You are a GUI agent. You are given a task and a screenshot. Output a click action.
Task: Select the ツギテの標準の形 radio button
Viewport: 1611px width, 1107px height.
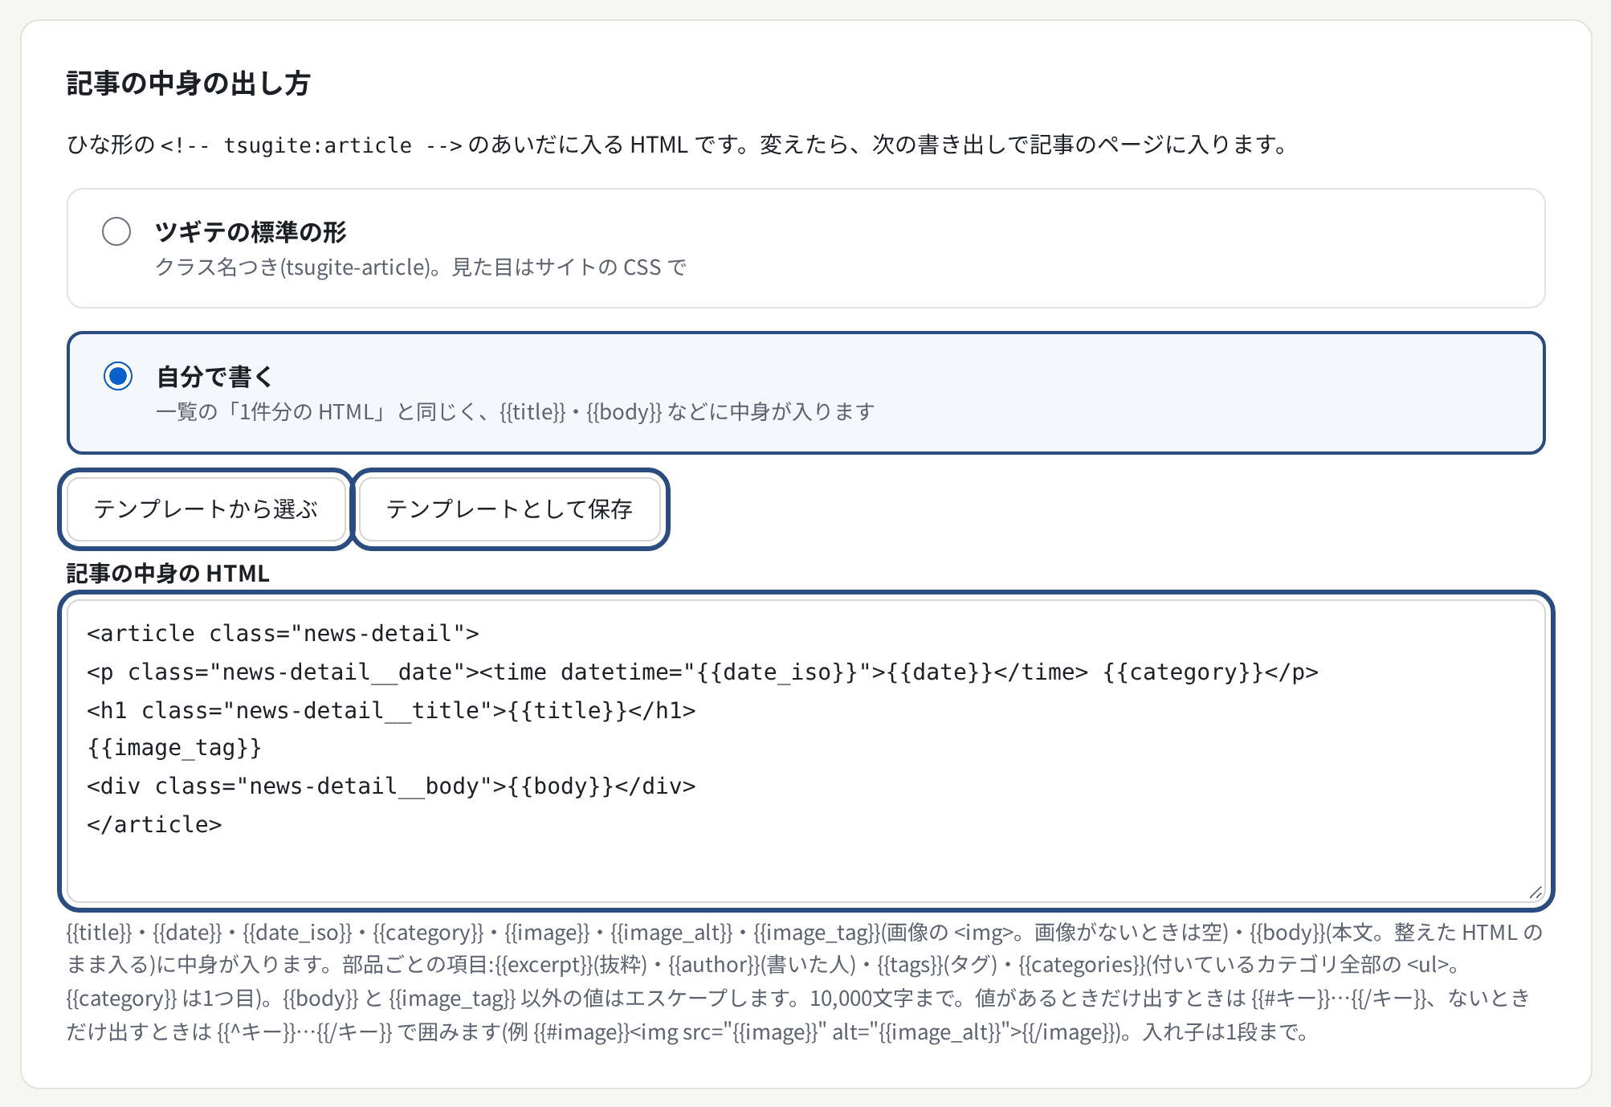pos(116,231)
